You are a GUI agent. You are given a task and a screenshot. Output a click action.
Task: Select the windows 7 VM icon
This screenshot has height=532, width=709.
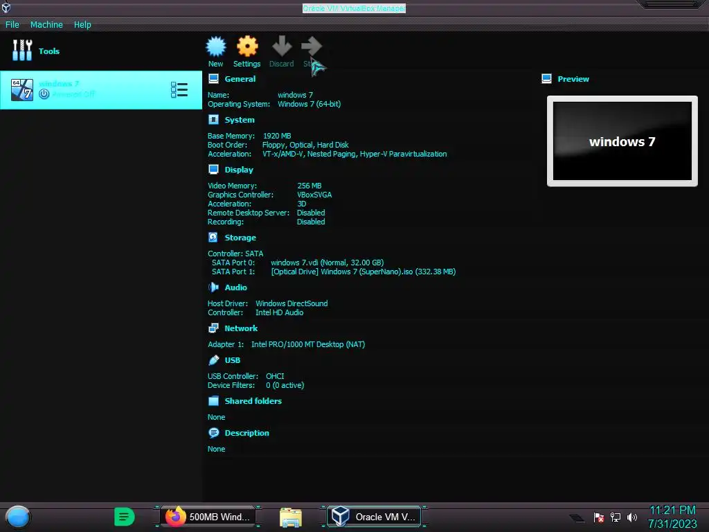tap(22, 89)
